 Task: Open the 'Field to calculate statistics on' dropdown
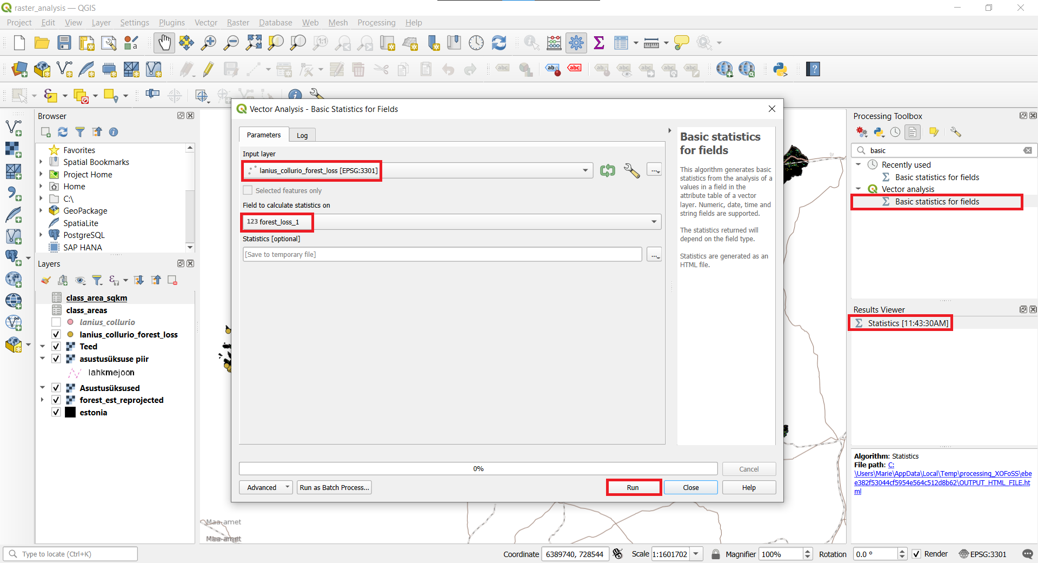[x=654, y=222]
